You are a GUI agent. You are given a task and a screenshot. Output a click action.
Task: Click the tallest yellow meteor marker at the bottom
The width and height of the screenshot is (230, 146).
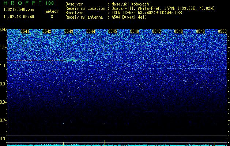click(x=105, y=143)
